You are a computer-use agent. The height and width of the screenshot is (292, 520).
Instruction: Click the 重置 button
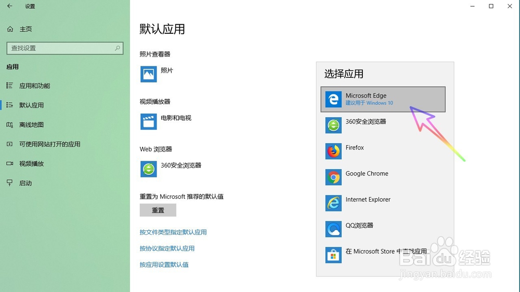coord(158,210)
